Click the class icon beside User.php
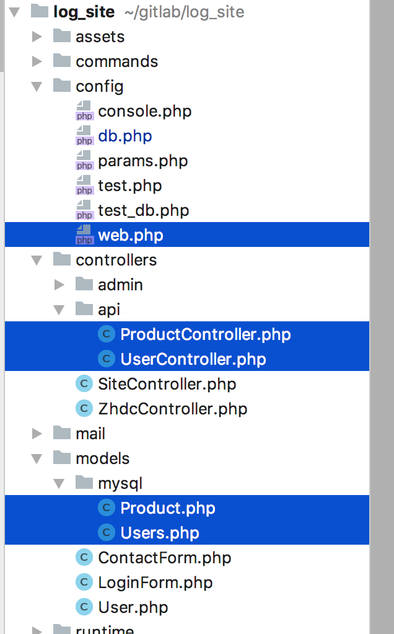Screen dimensions: 394x634 [x=84, y=607]
